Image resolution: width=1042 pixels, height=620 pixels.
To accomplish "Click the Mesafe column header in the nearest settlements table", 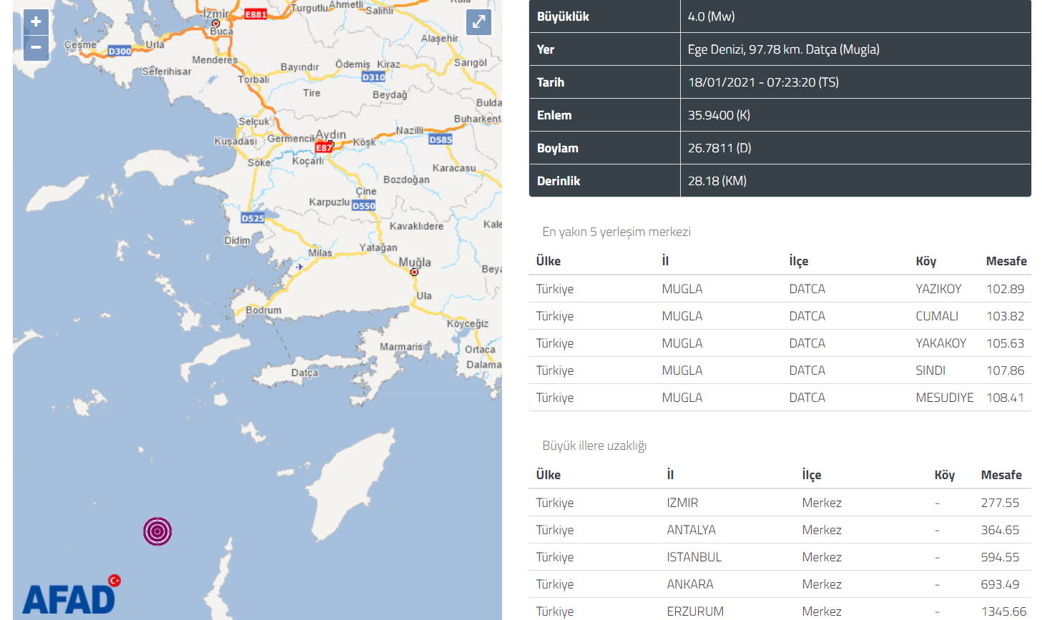I will click(x=1006, y=261).
